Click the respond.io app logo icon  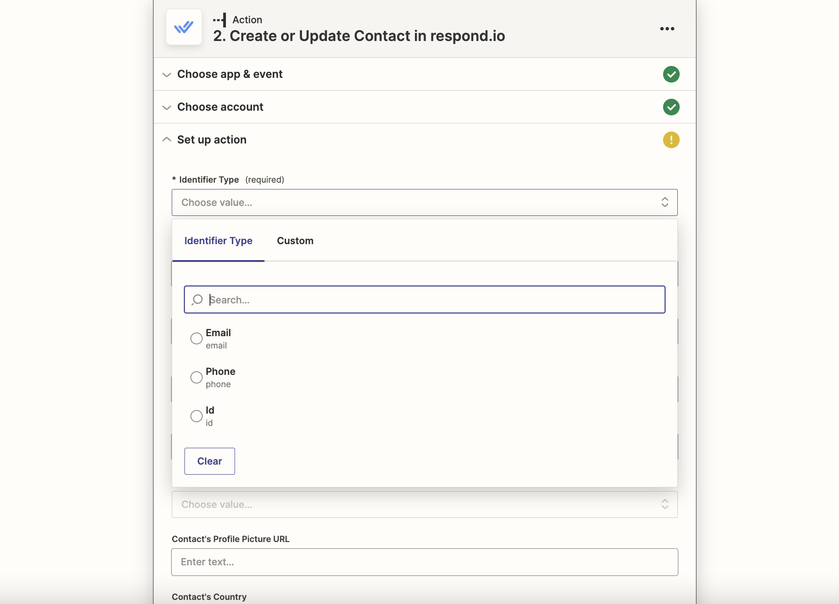(x=184, y=27)
